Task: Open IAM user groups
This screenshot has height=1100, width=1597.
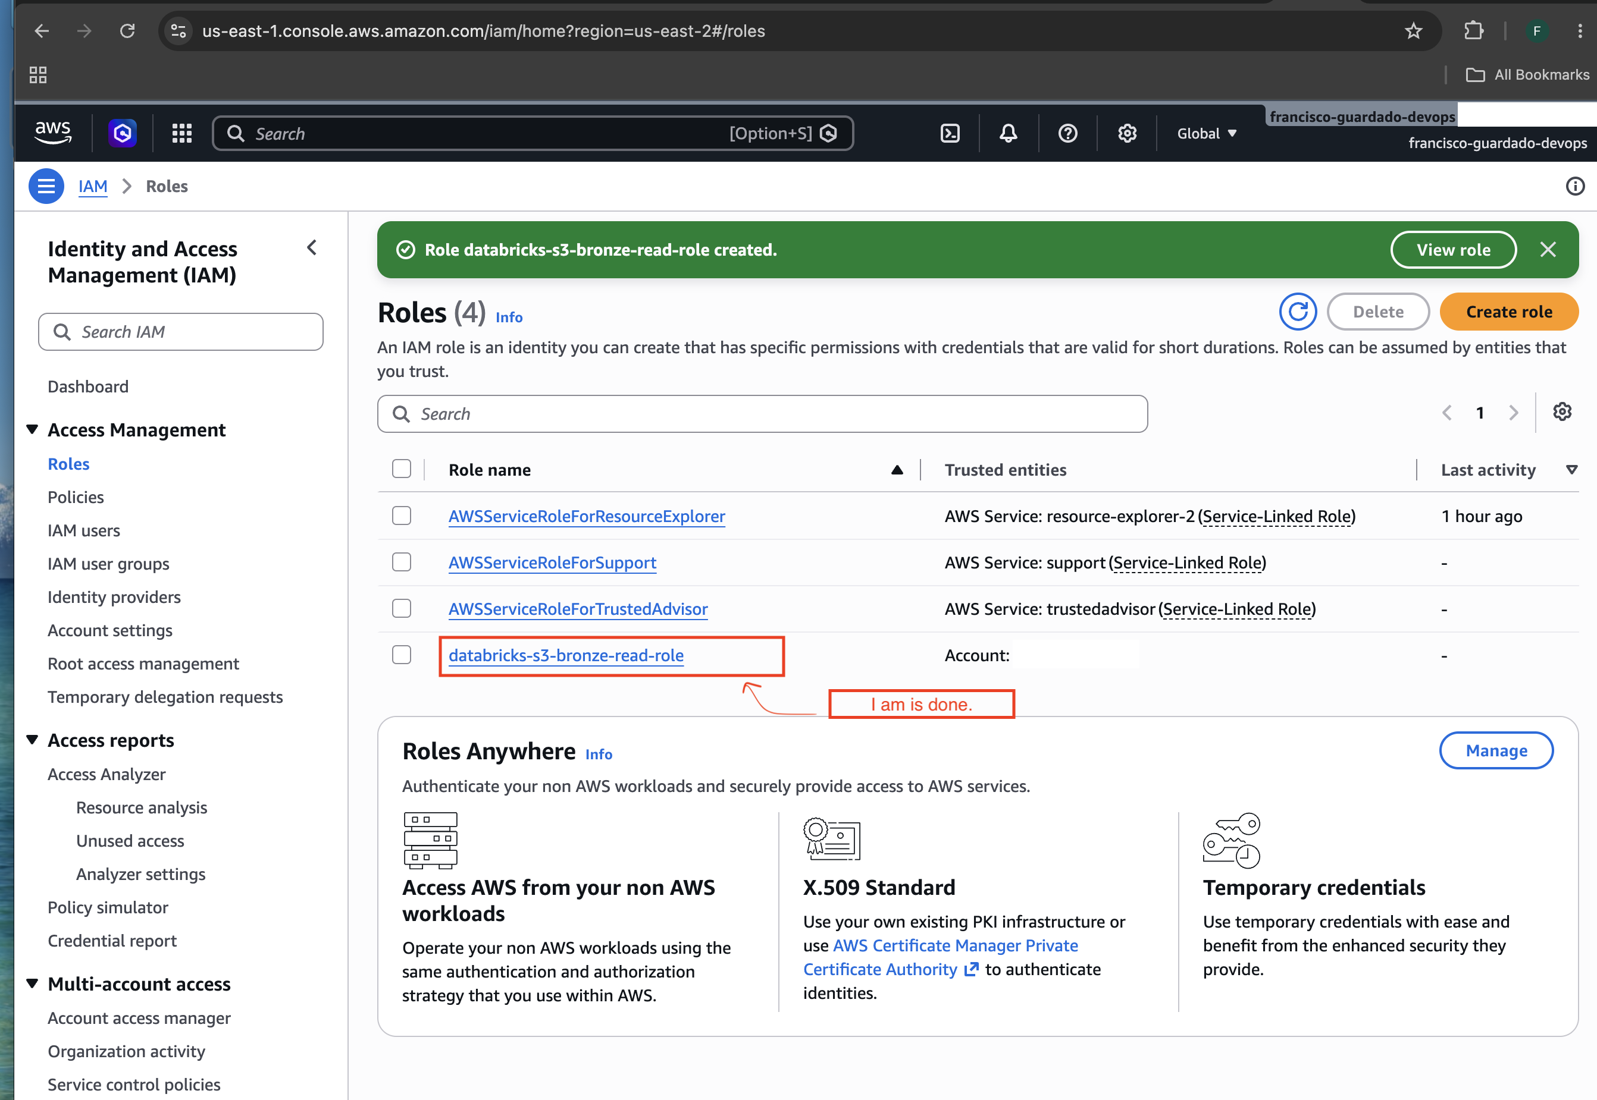Action: pos(108,564)
